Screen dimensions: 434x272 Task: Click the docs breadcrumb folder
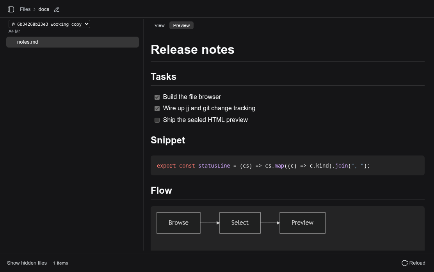point(44,9)
